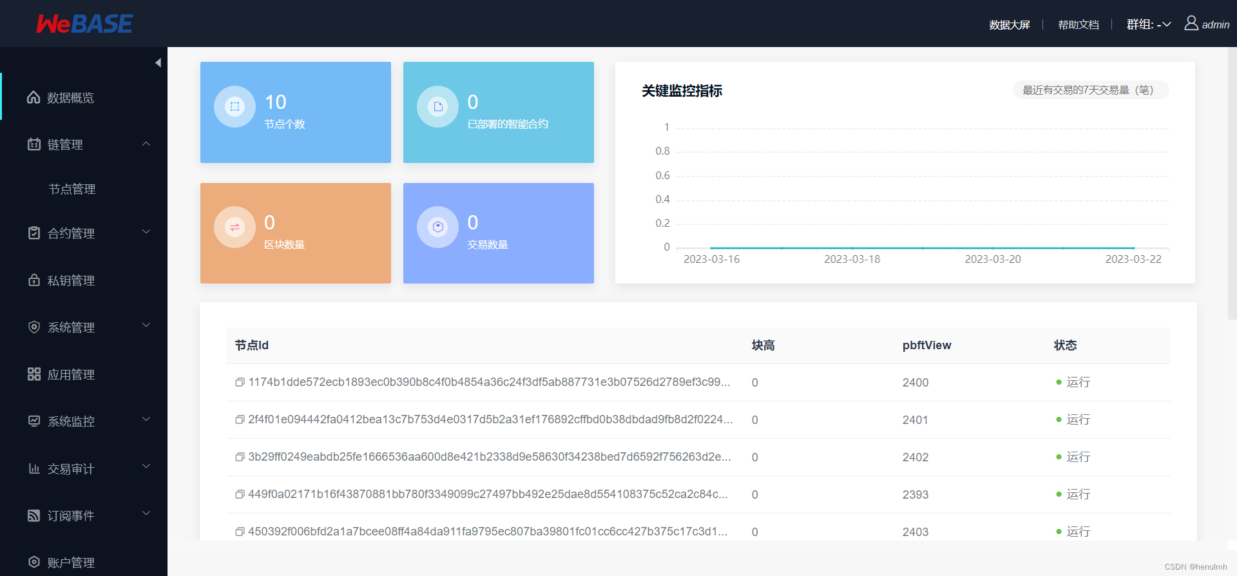Click the hexagon icon beside 账户管理
This screenshot has height=576, width=1237.
click(x=34, y=562)
